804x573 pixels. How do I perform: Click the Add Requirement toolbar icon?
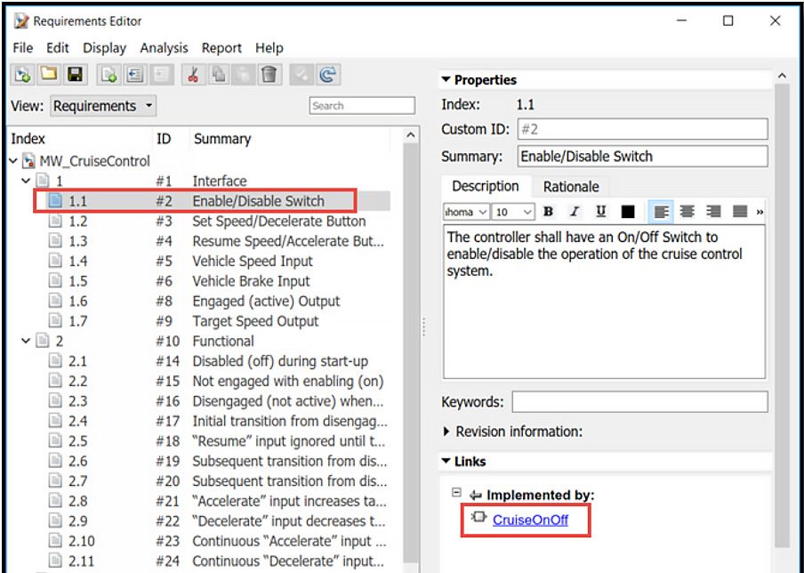click(x=110, y=77)
